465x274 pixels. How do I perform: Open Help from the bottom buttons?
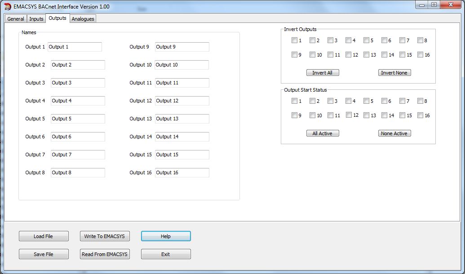coord(166,236)
